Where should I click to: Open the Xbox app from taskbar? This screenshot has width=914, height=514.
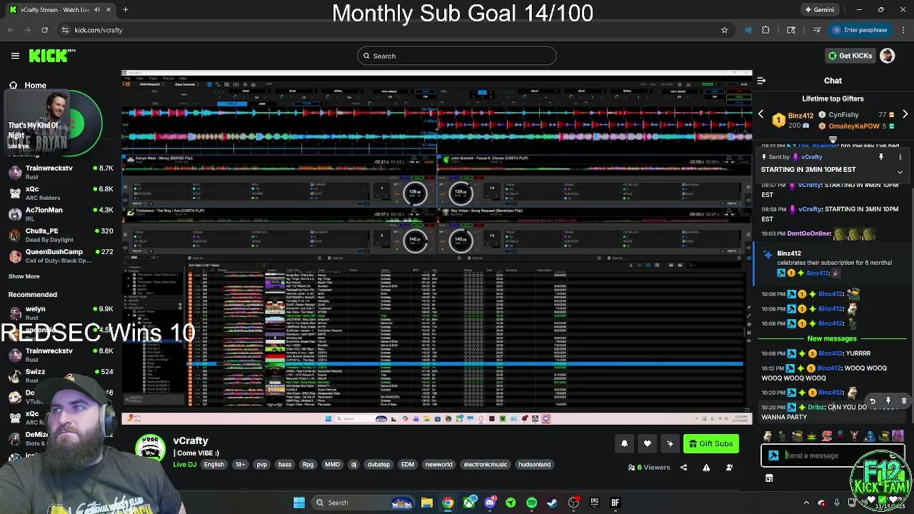click(x=469, y=503)
